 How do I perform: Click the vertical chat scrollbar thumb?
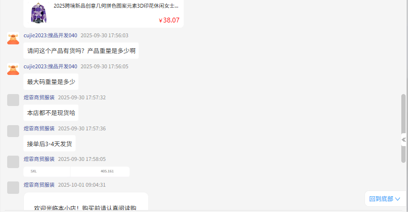coord(403,128)
